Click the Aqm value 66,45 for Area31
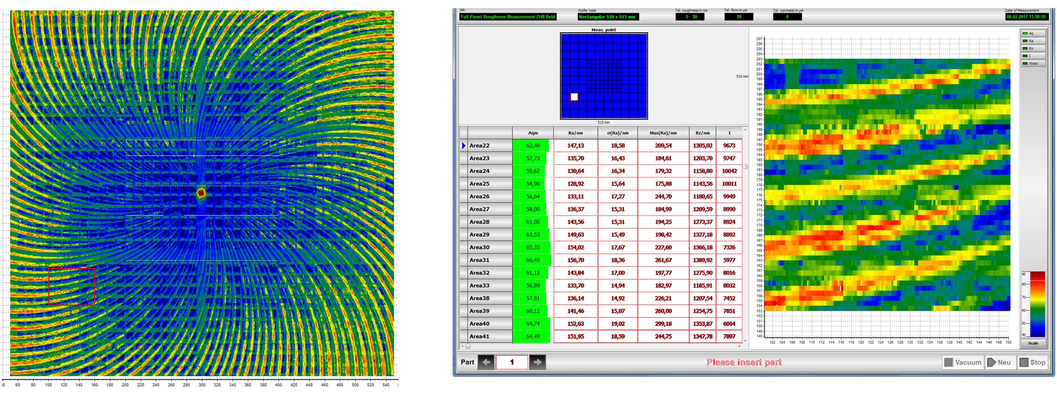Image resolution: width=1057 pixels, height=399 pixels. 533,260
